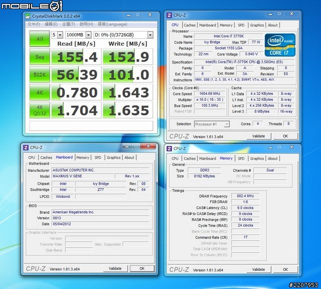This screenshot has height=289, width=321.
Task: Select SPD tab in the Memory CPU-Z window
Action: (x=241, y=159)
